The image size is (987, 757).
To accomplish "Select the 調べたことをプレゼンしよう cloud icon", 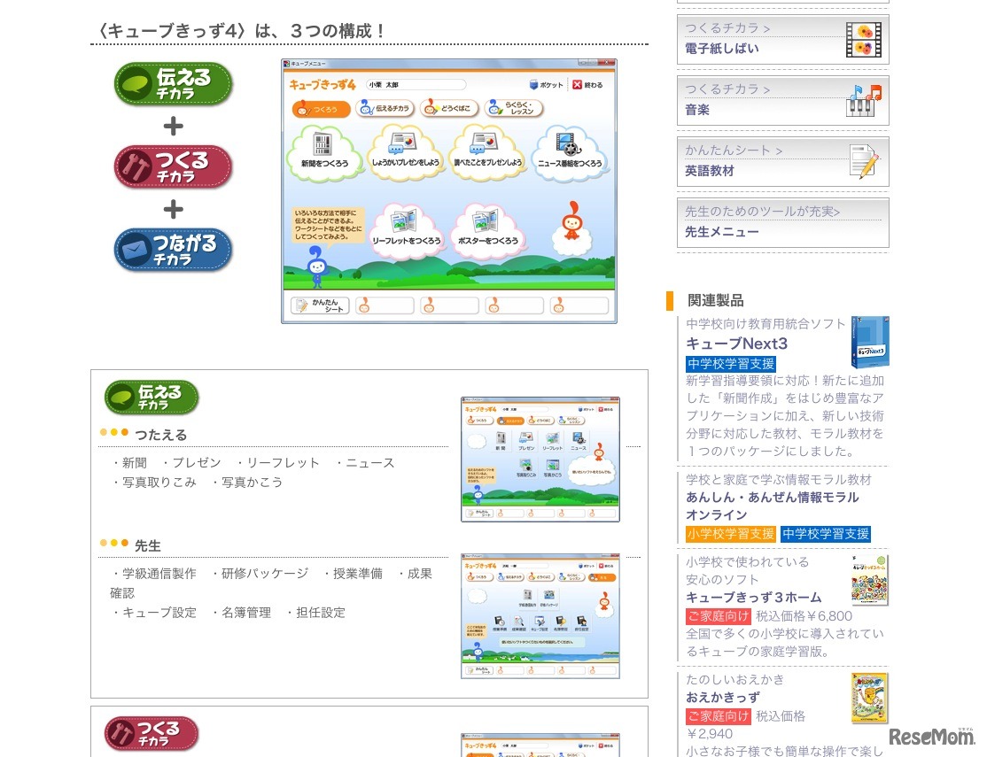I will pos(488,151).
